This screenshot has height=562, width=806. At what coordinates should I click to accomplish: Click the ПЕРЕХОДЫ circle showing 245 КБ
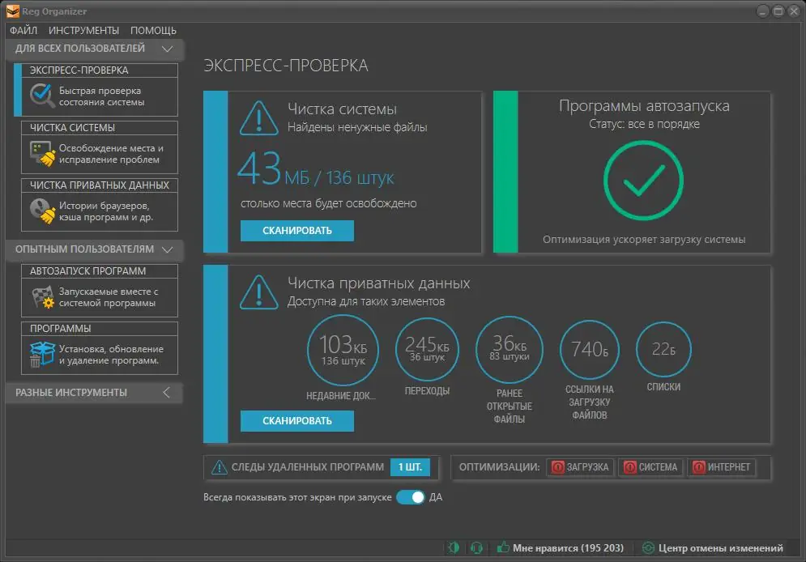[x=427, y=348]
